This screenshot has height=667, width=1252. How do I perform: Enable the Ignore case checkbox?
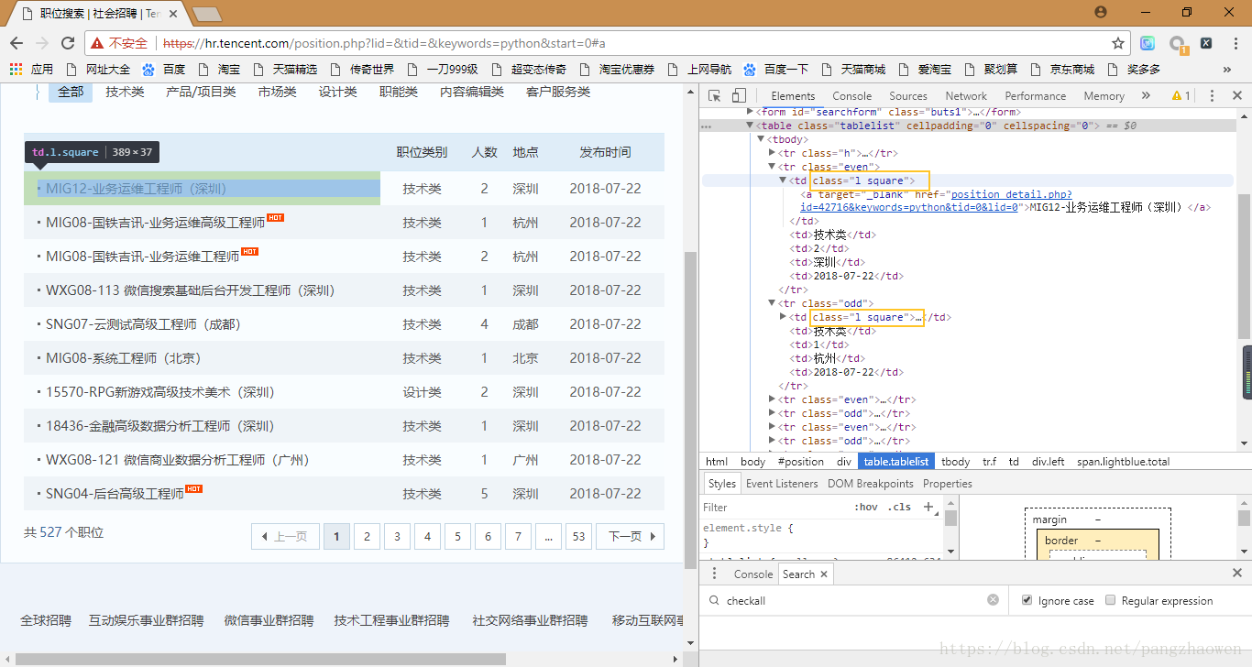click(1027, 600)
